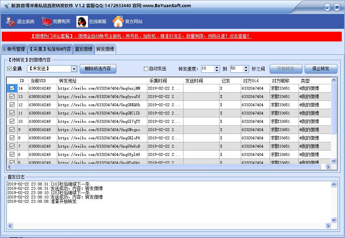
Task: Increase the maximum speed value of 50
Action: point(246,67)
